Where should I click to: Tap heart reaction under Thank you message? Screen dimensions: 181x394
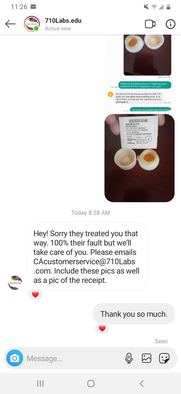coord(102,328)
